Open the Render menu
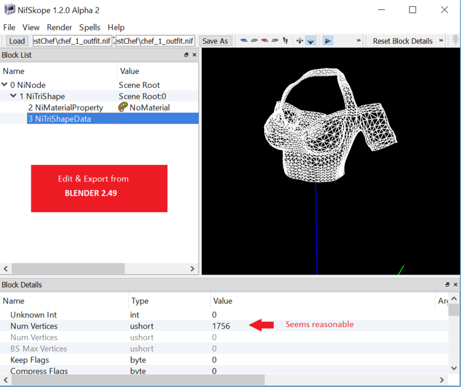Viewport: 461px width, 387px height. (x=59, y=27)
